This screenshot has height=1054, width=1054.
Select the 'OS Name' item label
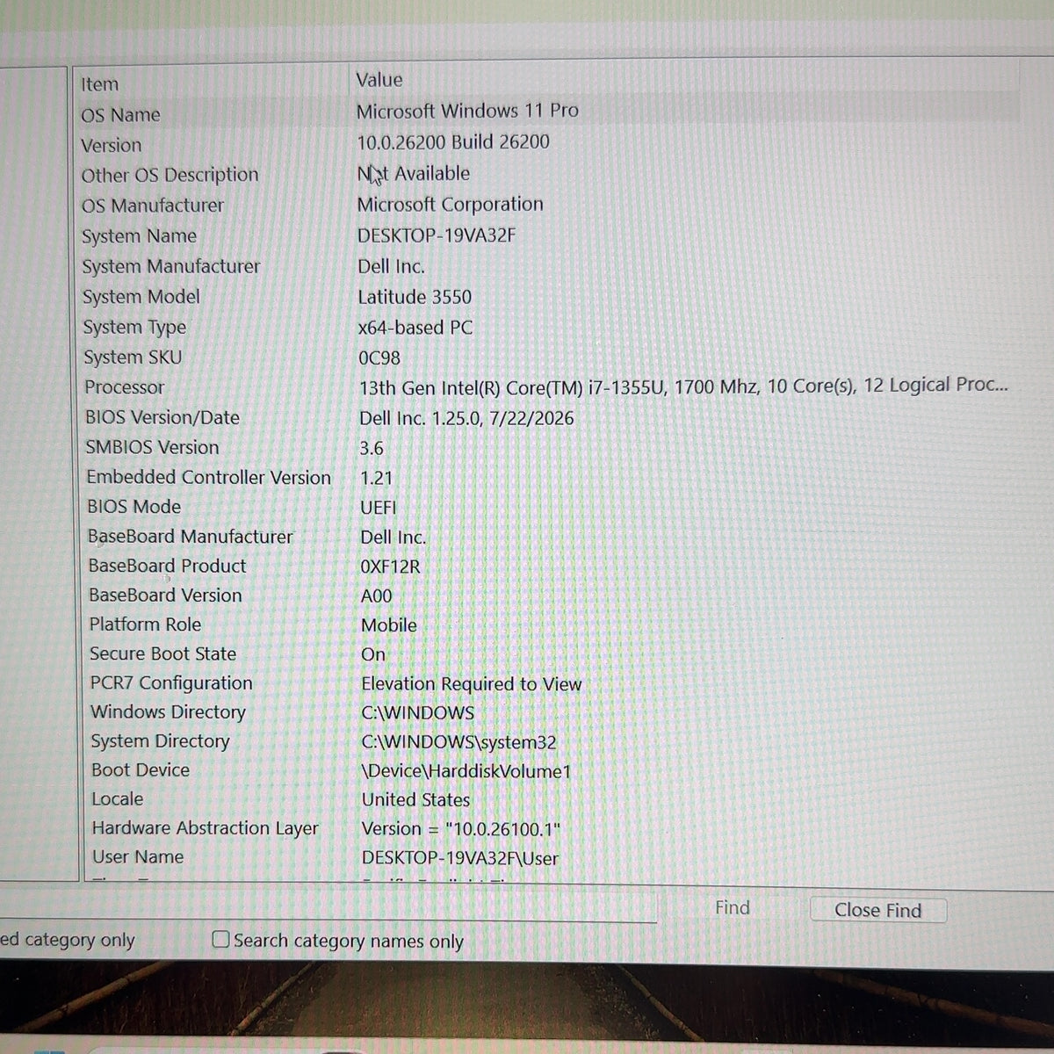tap(120, 115)
